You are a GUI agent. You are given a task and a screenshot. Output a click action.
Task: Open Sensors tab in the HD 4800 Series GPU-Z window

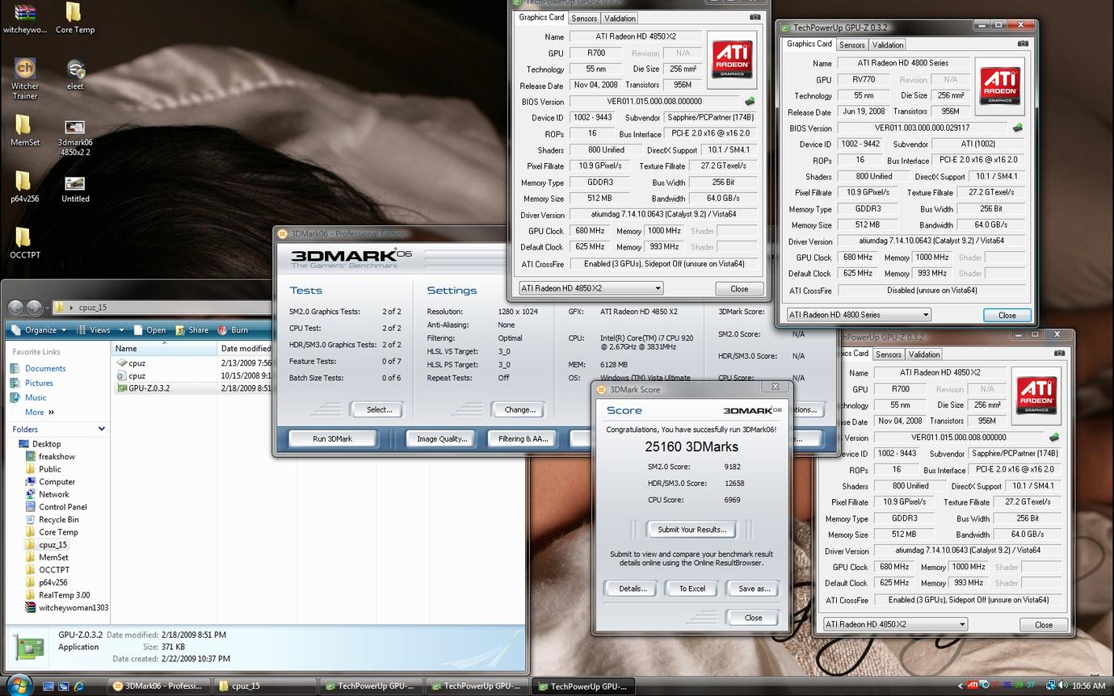(x=852, y=44)
